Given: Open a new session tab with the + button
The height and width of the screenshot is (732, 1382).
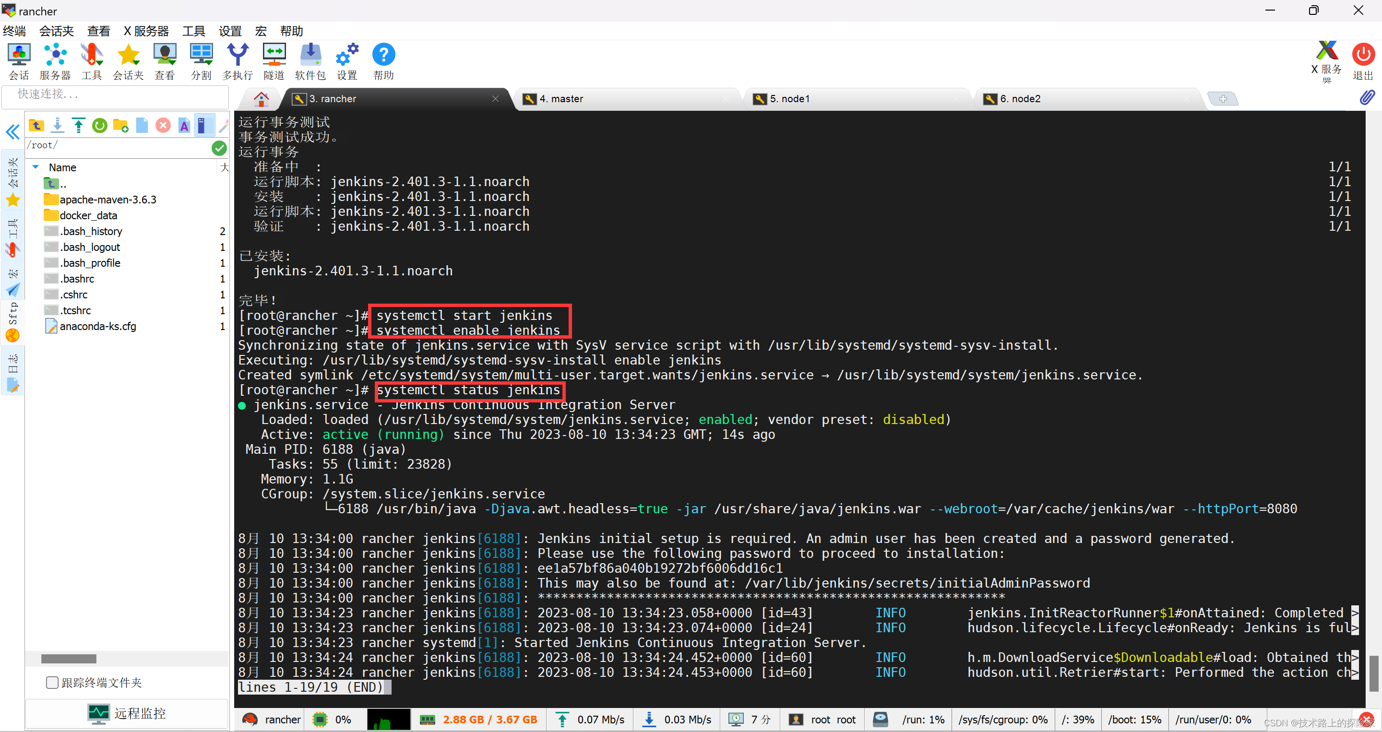Looking at the screenshot, I should [x=1223, y=98].
